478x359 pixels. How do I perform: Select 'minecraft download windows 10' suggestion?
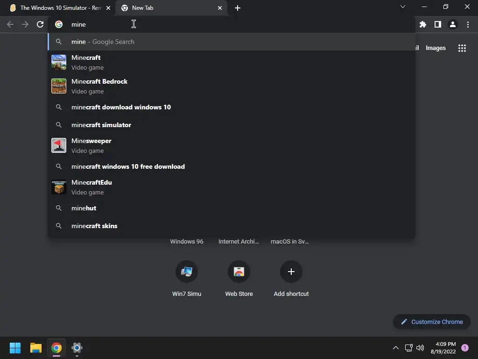[232, 107]
